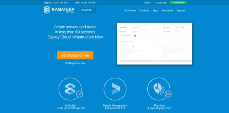Click the Password field in the preview
The image size is (229, 113).
(140, 27)
